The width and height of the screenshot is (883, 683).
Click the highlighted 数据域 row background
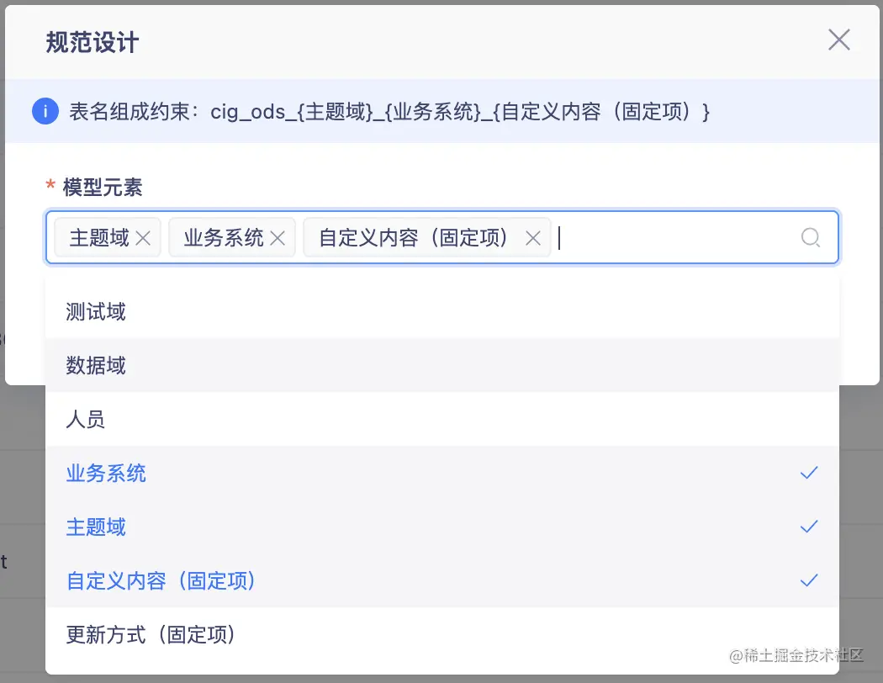tap(442, 365)
